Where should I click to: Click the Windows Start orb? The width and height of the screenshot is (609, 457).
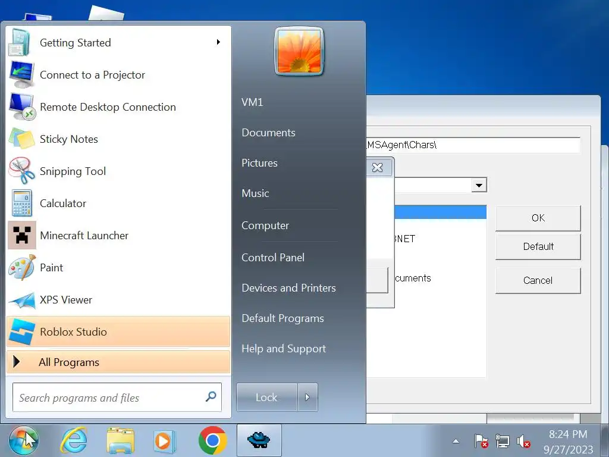click(x=24, y=441)
